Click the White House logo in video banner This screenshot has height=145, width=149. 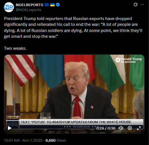(x=13, y=124)
